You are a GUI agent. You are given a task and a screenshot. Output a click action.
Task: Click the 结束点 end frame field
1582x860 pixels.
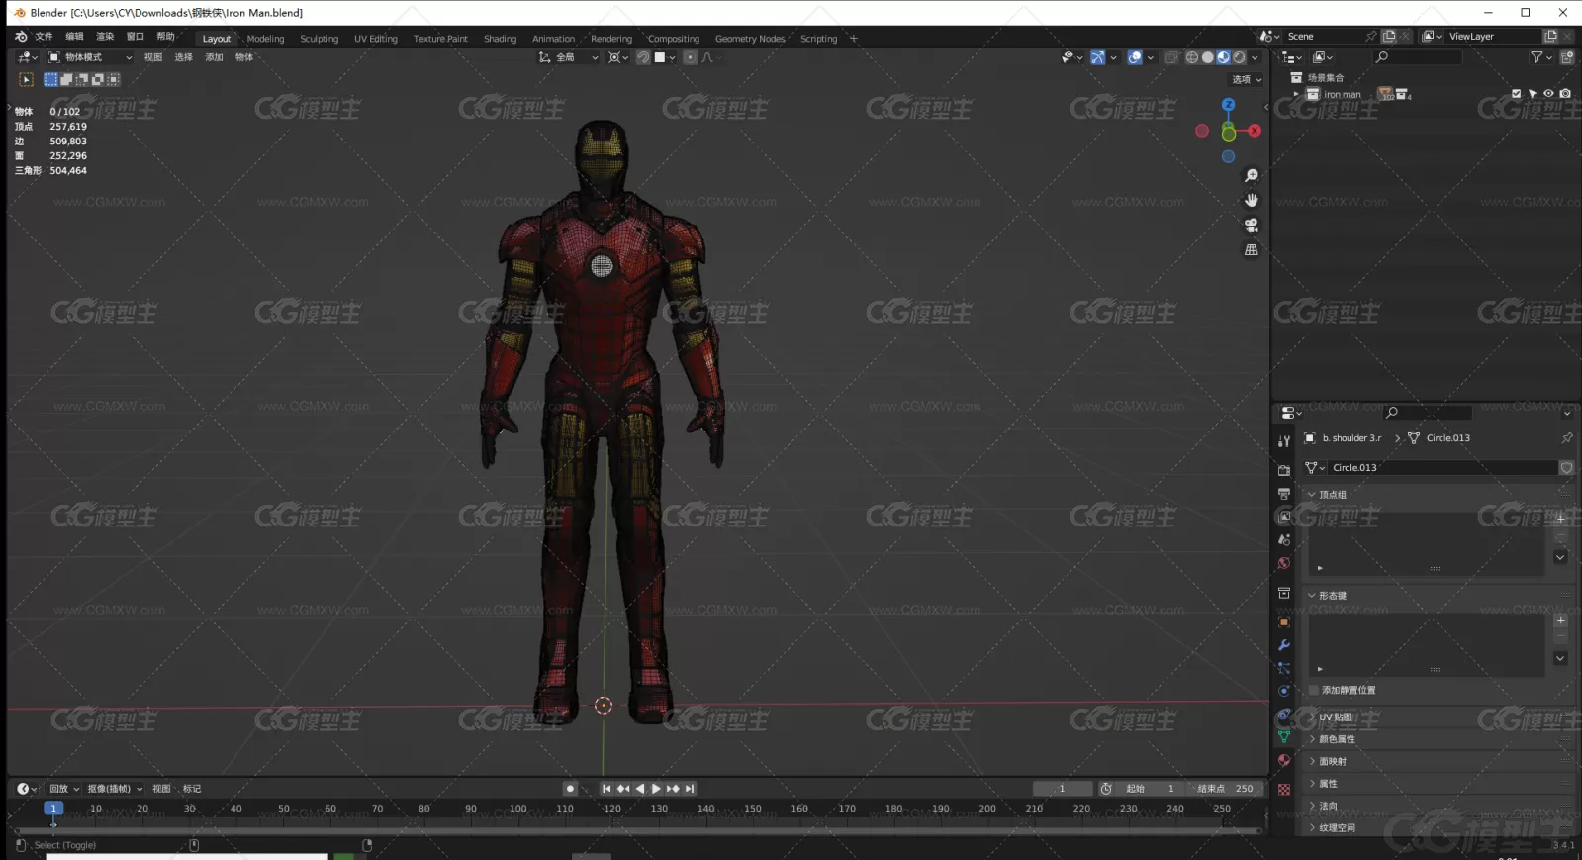point(1225,789)
